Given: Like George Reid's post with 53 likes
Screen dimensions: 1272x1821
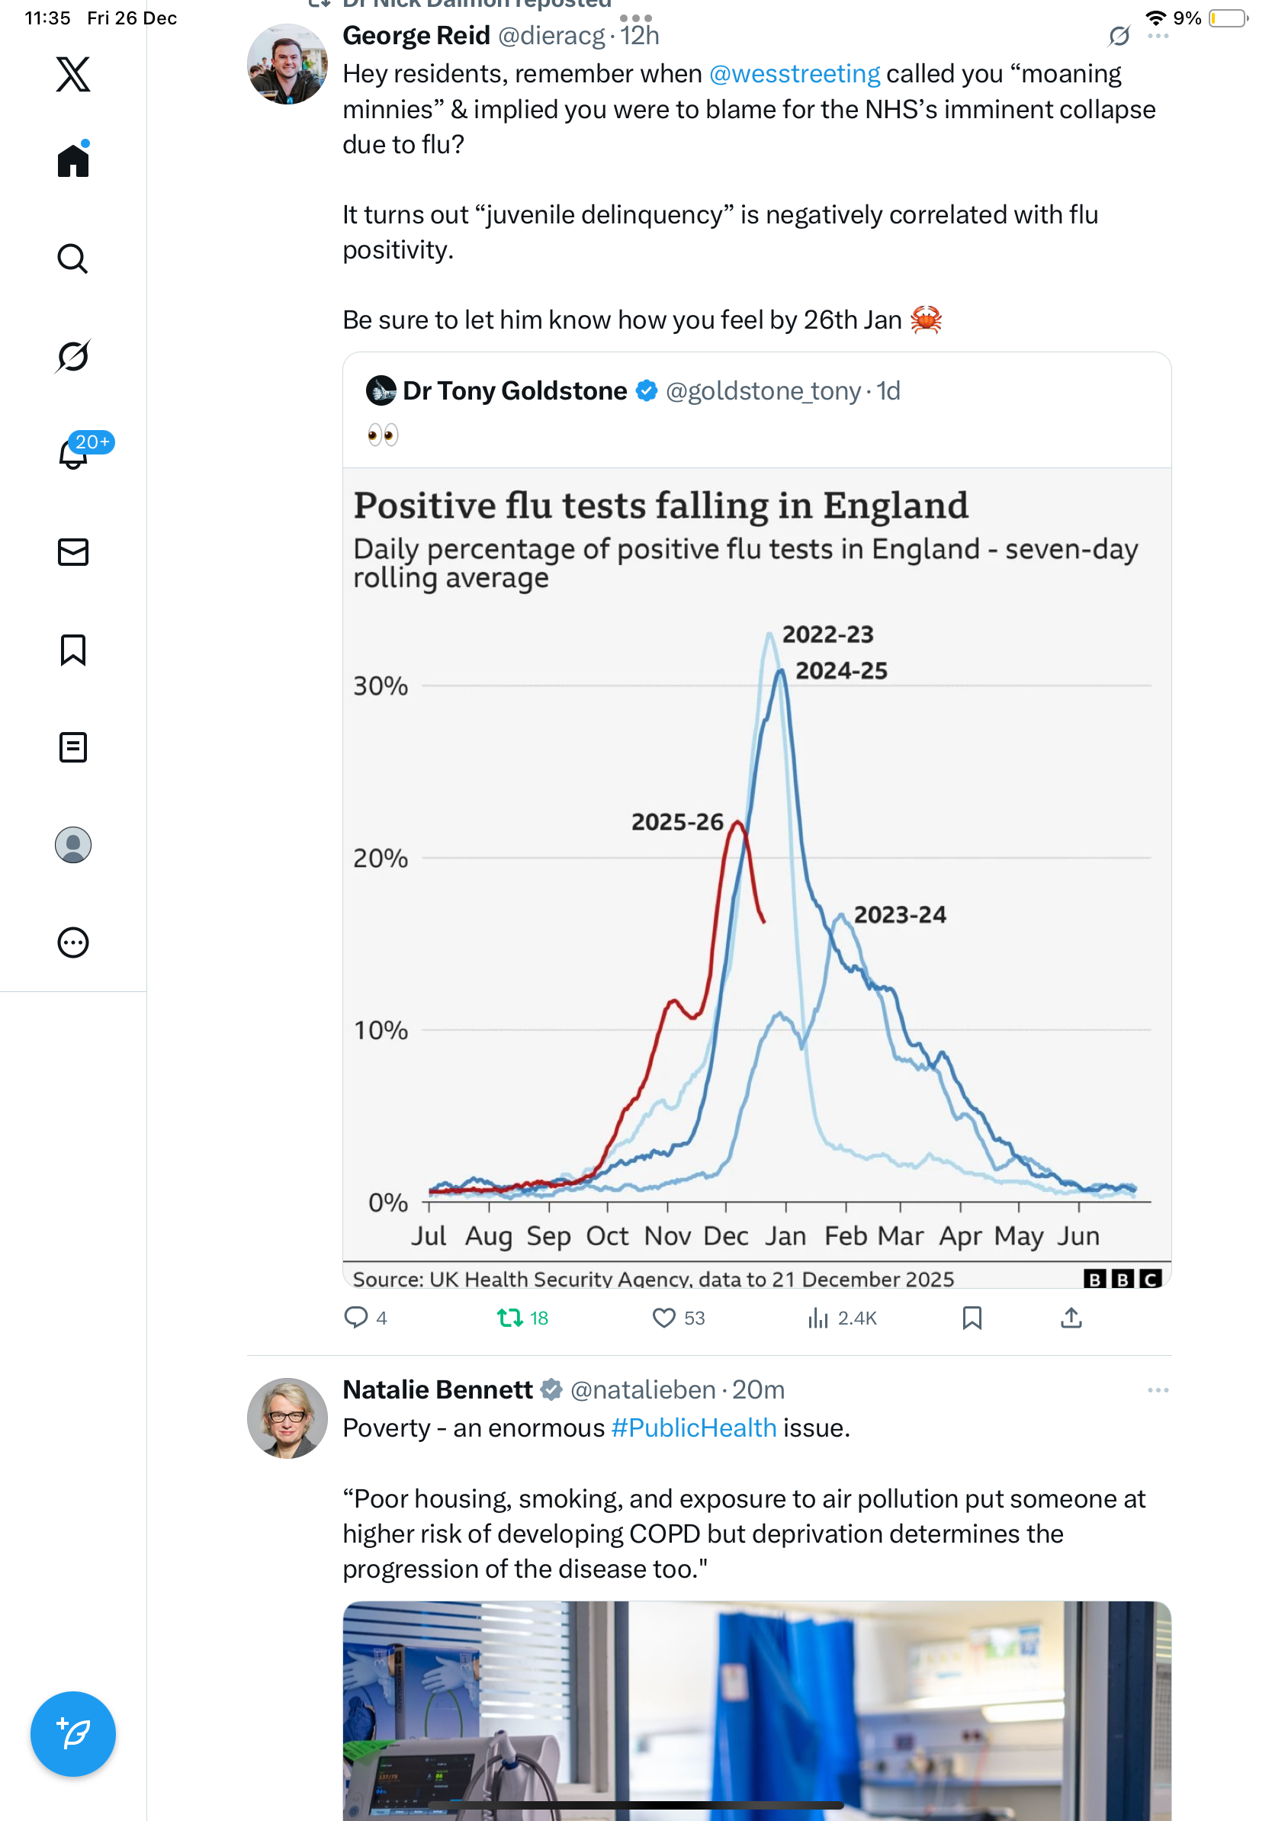Looking at the screenshot, I should click(x=663, y=1318).
